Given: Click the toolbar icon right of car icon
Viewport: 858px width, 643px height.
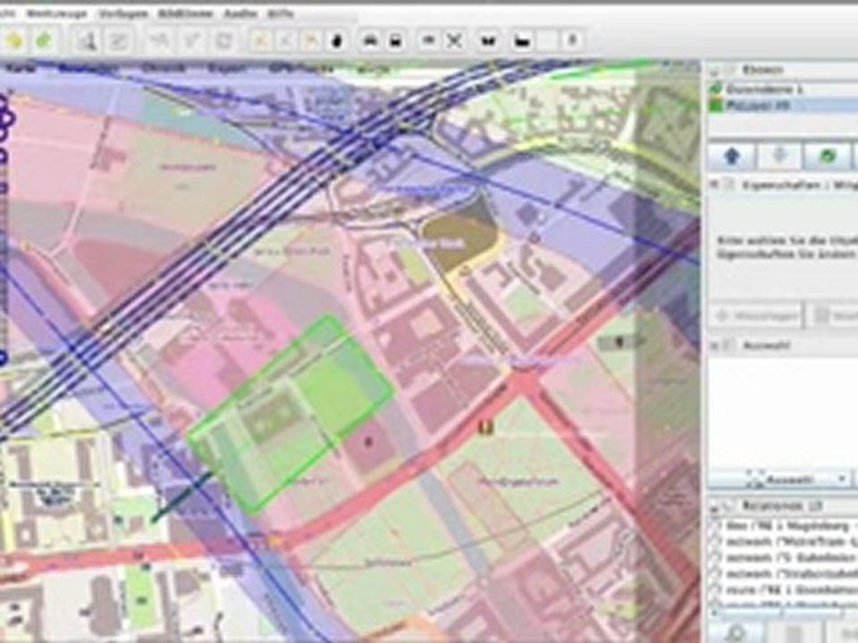Looking at the screenshot, I should pos(395,40).
